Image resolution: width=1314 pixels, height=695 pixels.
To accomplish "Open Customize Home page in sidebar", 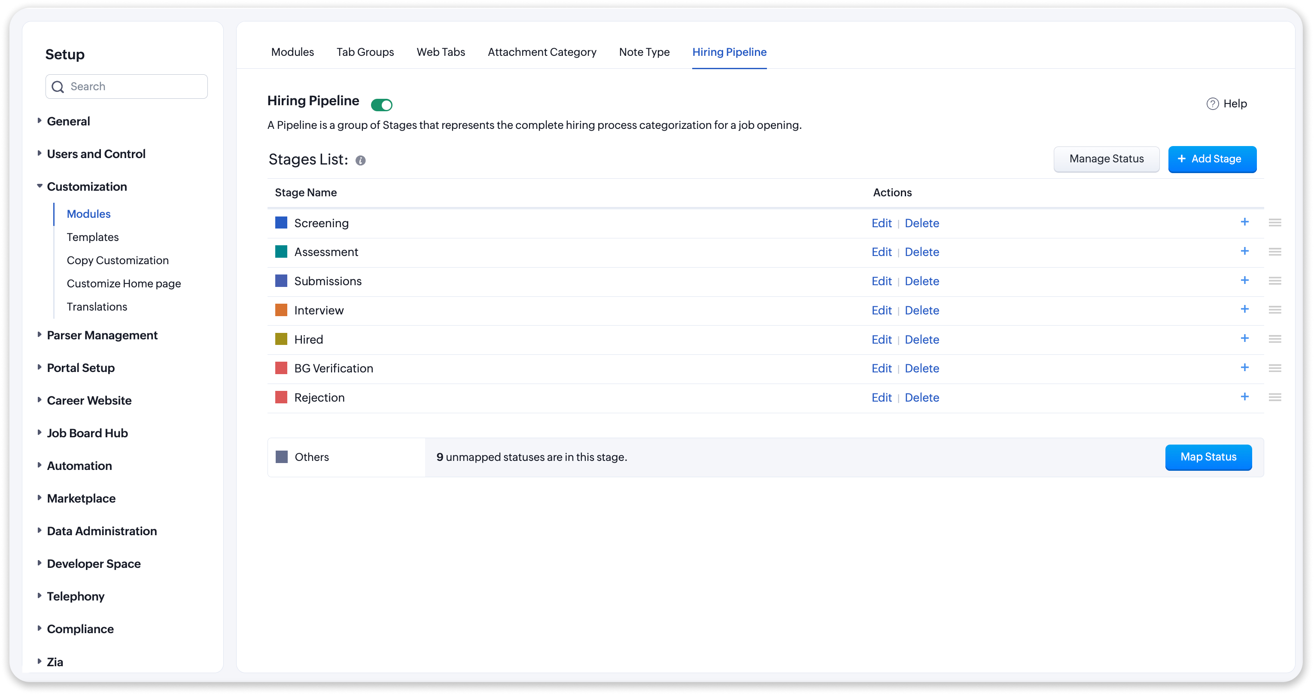I will [x=124, y=284].
